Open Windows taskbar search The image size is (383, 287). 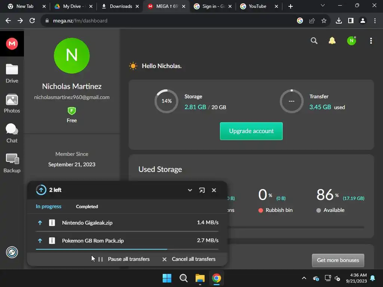click(x=183, y=278)
